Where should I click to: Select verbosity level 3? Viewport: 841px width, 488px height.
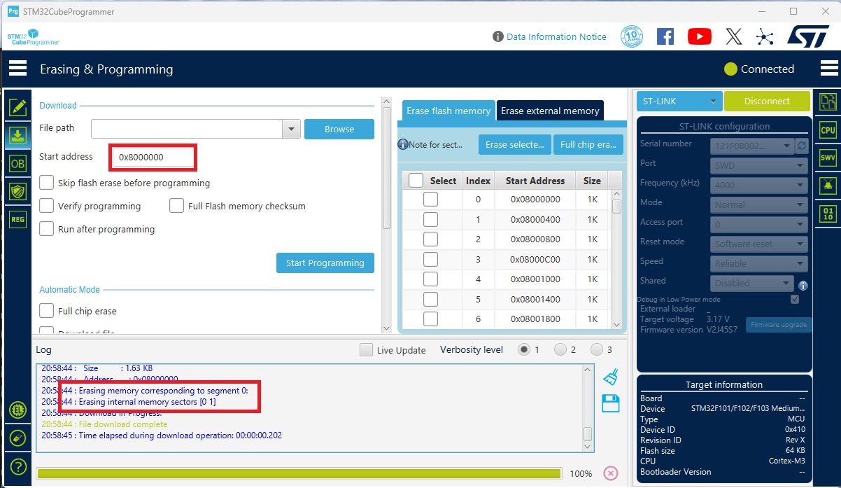click(597, 349)
